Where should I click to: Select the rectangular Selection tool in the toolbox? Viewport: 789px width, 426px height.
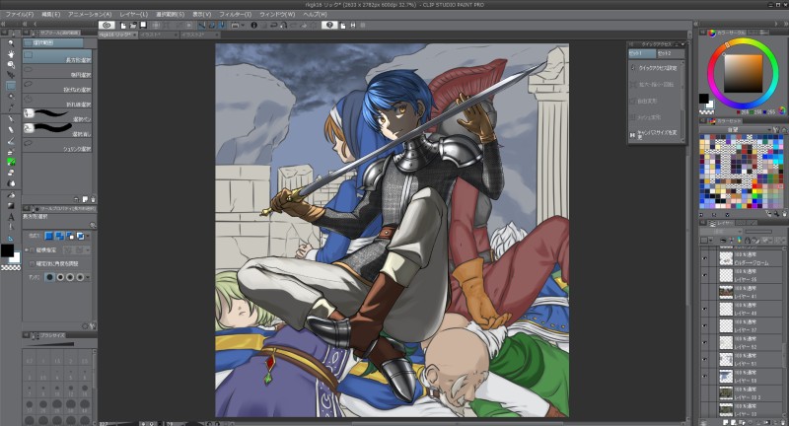pyautogui.click(x=11, y=86)
